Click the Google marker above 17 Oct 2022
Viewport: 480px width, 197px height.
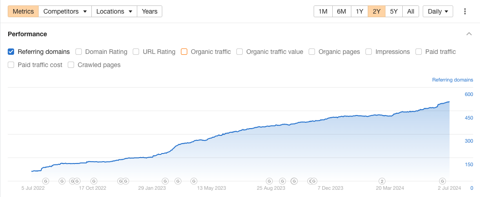click(94, 181)
